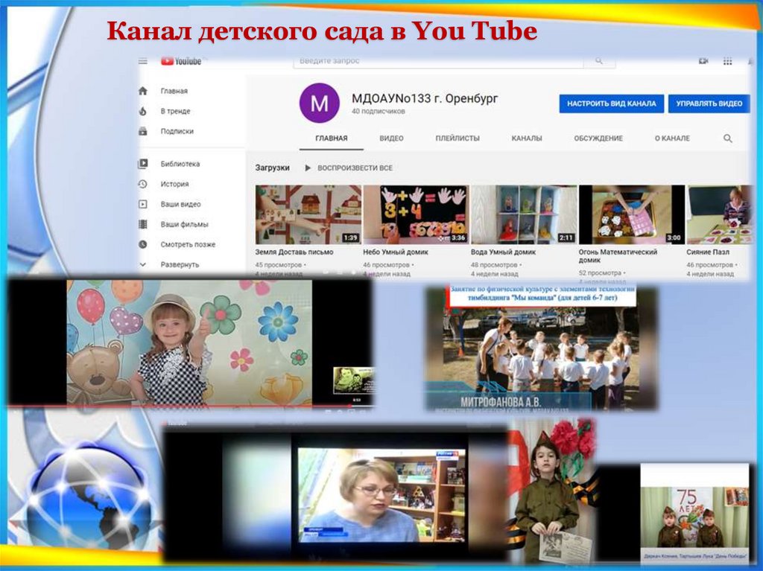
Task: Open Огонь Математический домик video thumbnail
Action: 632,214
